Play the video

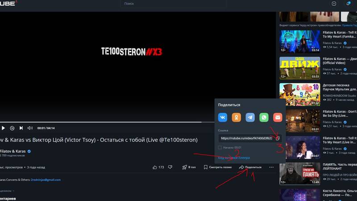click(3, 128)
